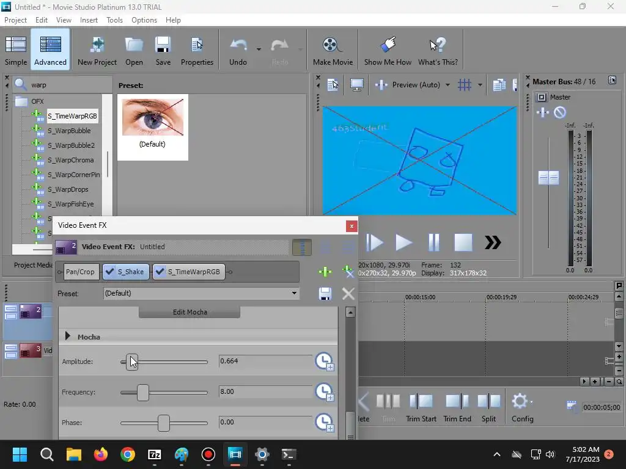Screen dimensions: 626x469
Task: Mute the Master bus
Action: coord(560,112)
